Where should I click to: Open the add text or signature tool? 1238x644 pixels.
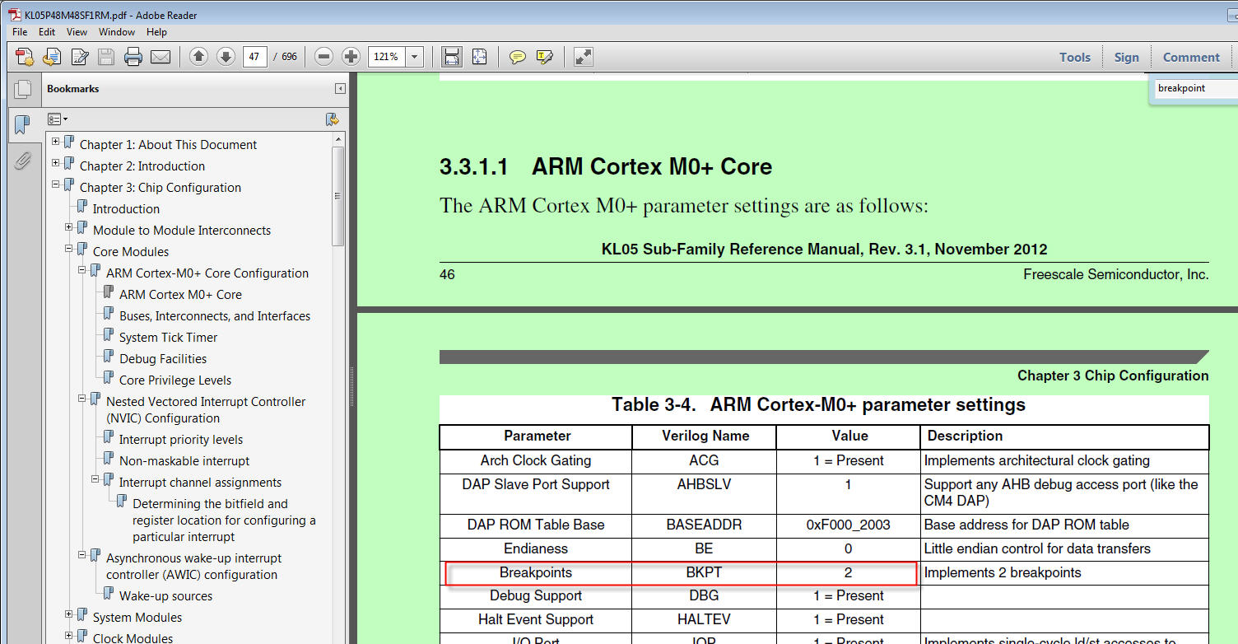[x=79, y=57]
